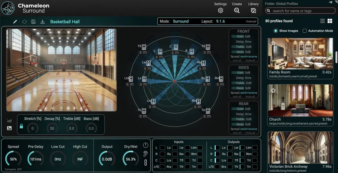Open the Mode Surround selector
The height and width of the screenshot is (173, 338).
181,21
